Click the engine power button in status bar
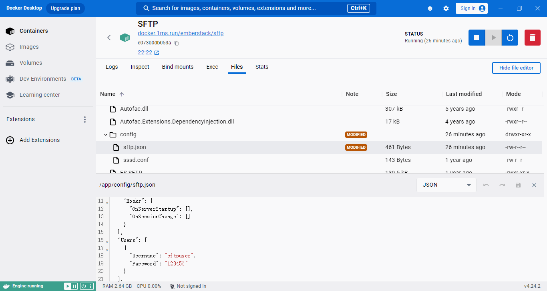The height and width of the screenshot is (291, 547). (84, 286)
